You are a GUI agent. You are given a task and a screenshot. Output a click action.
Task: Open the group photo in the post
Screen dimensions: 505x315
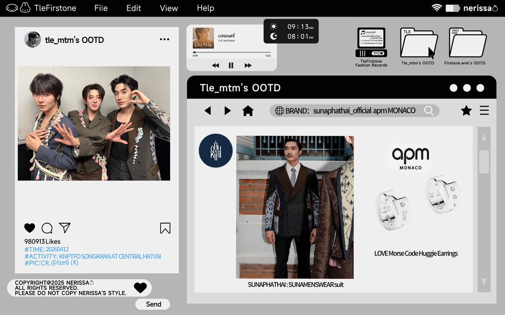point(94,123)
